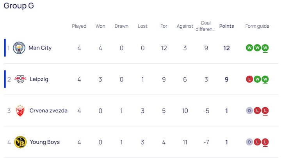The height and width of the screenshot is (158, 281).
Task: Click the Played column header
Action: point(79,26)
